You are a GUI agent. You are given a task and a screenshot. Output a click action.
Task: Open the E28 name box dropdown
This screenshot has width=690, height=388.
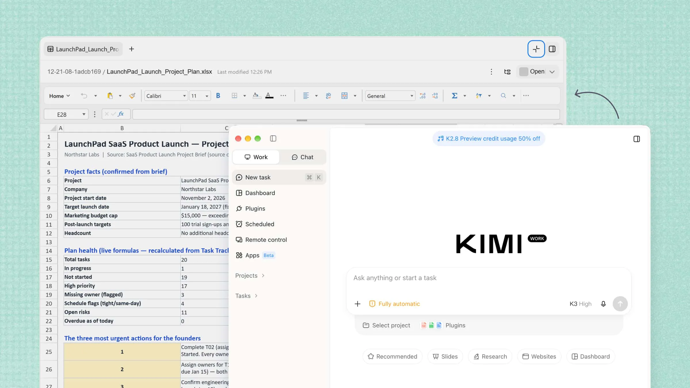click(84, 114)
